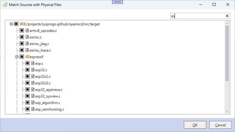The image size is (235, 132).
Task: Toggle checkbox for esp32_sysview.c
Action: [28, 96]
